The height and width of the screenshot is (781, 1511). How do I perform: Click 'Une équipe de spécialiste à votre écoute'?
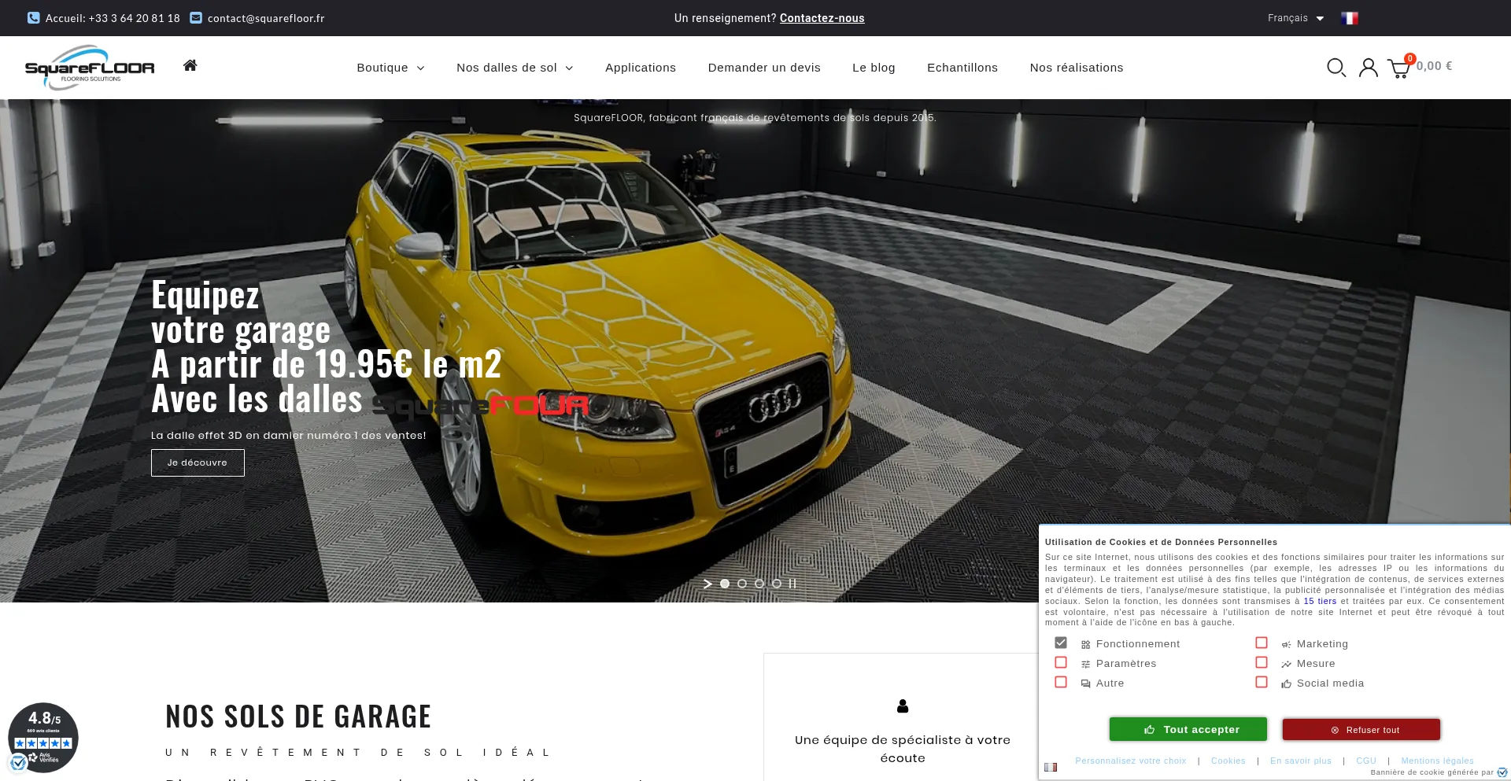click(903, 749)
